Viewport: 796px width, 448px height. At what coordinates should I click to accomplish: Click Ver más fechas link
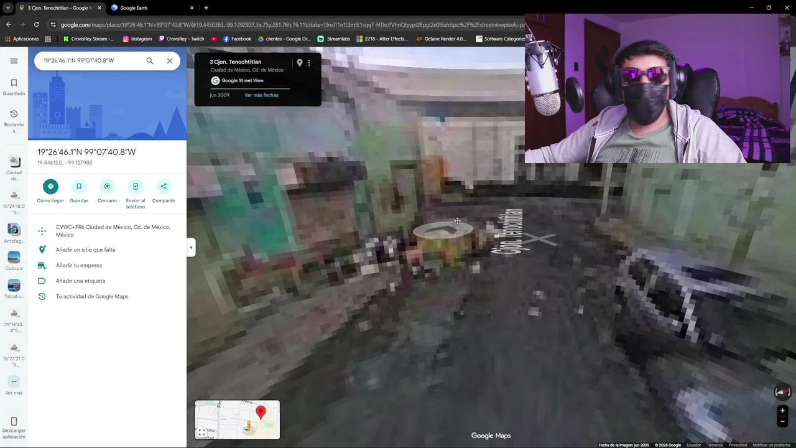click(261, 95)
